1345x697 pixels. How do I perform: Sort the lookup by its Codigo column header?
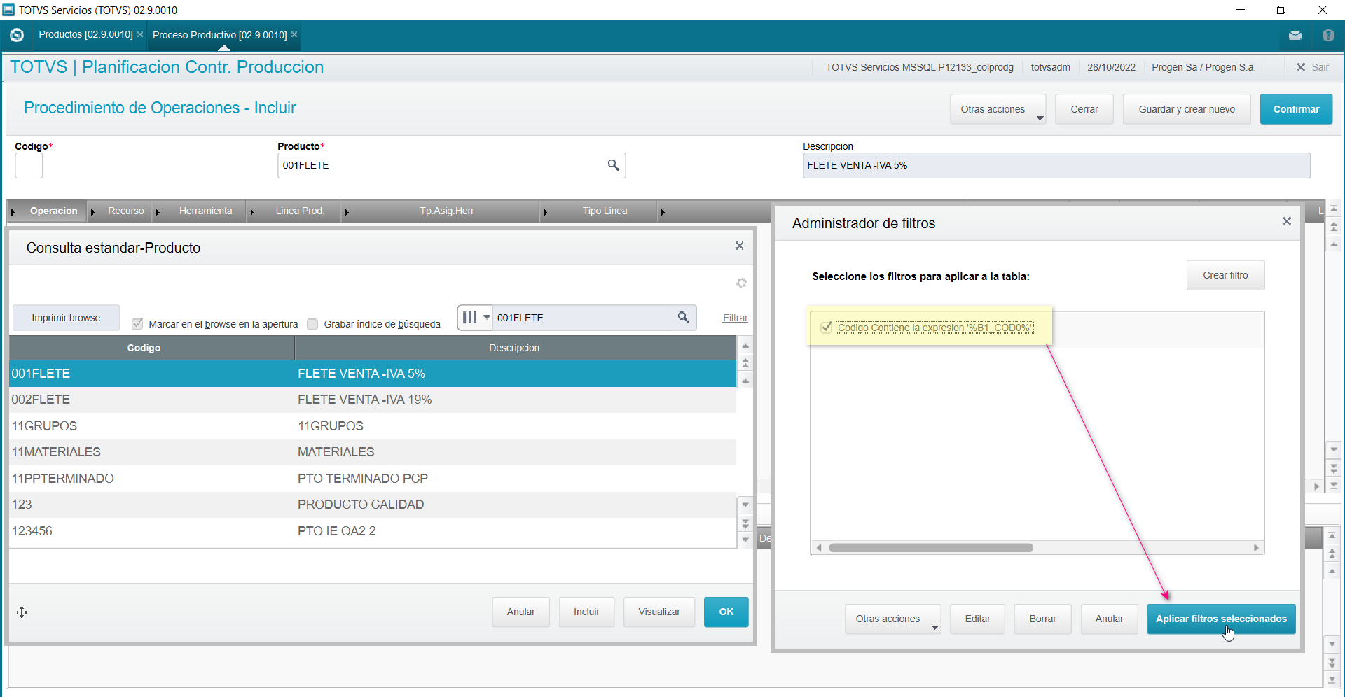pos(152,348)
